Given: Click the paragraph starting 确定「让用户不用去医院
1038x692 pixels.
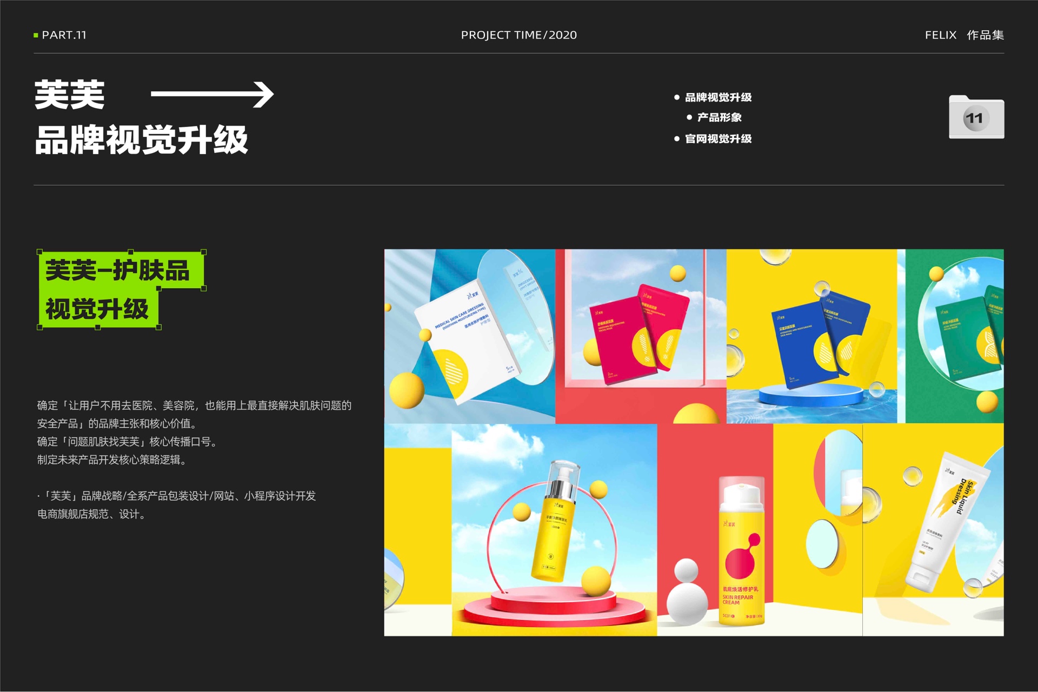Looking at the screenshot, I should point(195,414).
